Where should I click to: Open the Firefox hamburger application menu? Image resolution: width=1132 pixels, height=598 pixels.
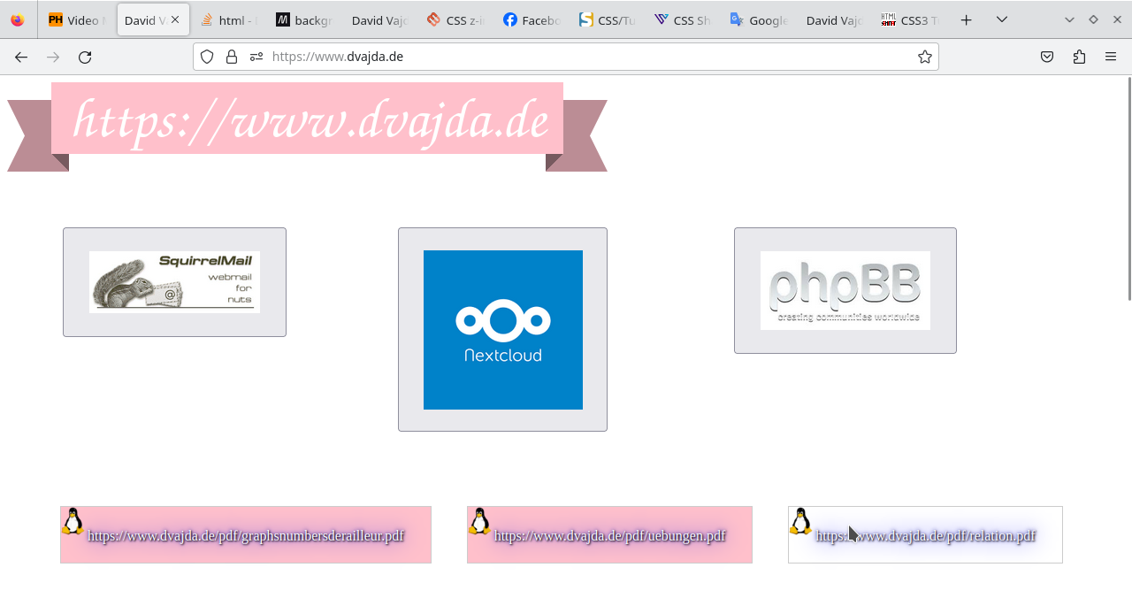[1111, 57]
